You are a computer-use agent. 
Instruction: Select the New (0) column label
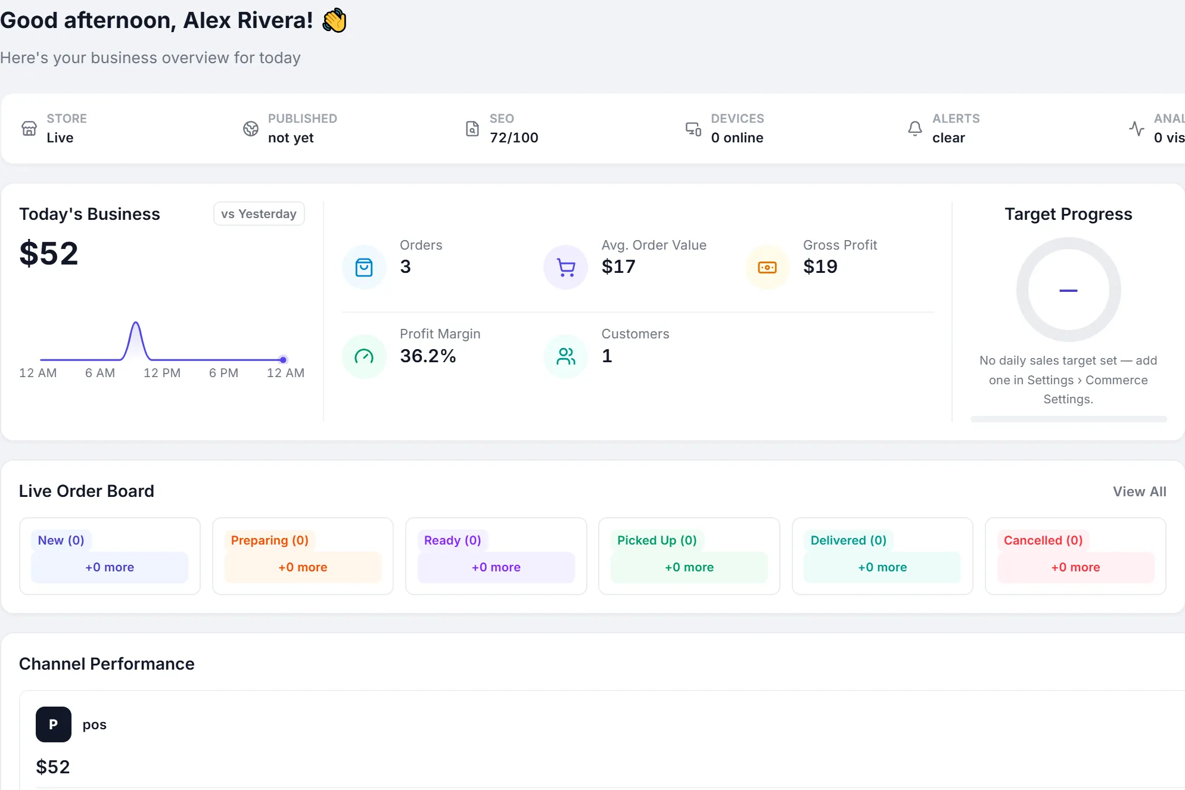61,540
